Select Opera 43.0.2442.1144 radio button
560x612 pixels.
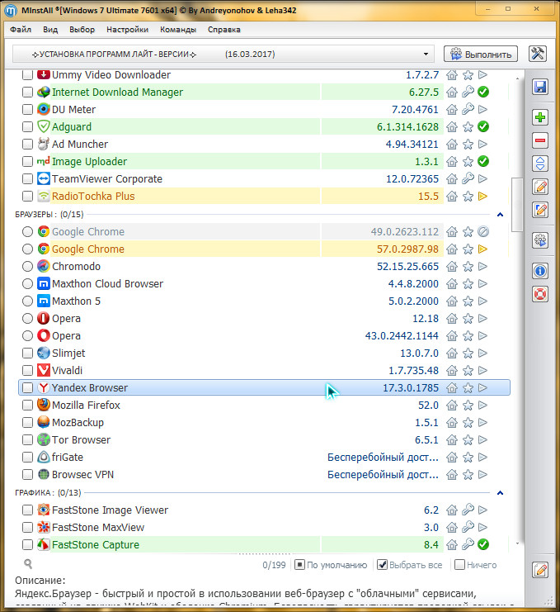tap(27, 335)
